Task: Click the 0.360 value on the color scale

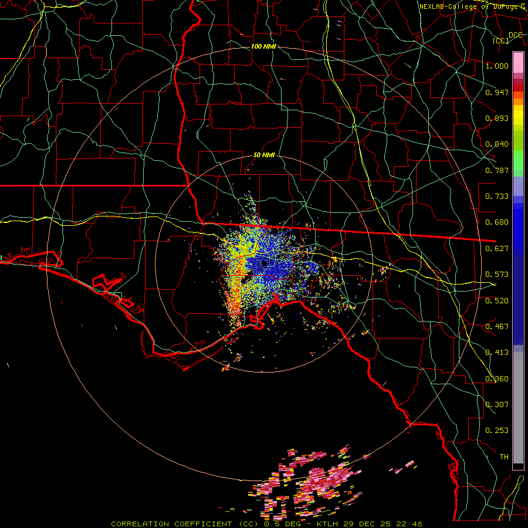Action: (497, 379)
